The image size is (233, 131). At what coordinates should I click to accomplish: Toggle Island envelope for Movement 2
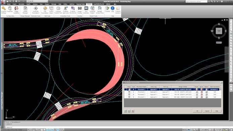(206, 92)
